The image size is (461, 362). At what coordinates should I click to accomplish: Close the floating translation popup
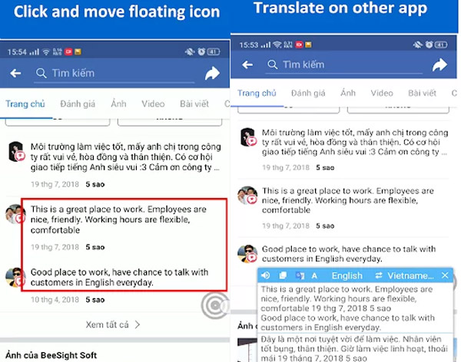pyautogui.click(x=445, y=275)
